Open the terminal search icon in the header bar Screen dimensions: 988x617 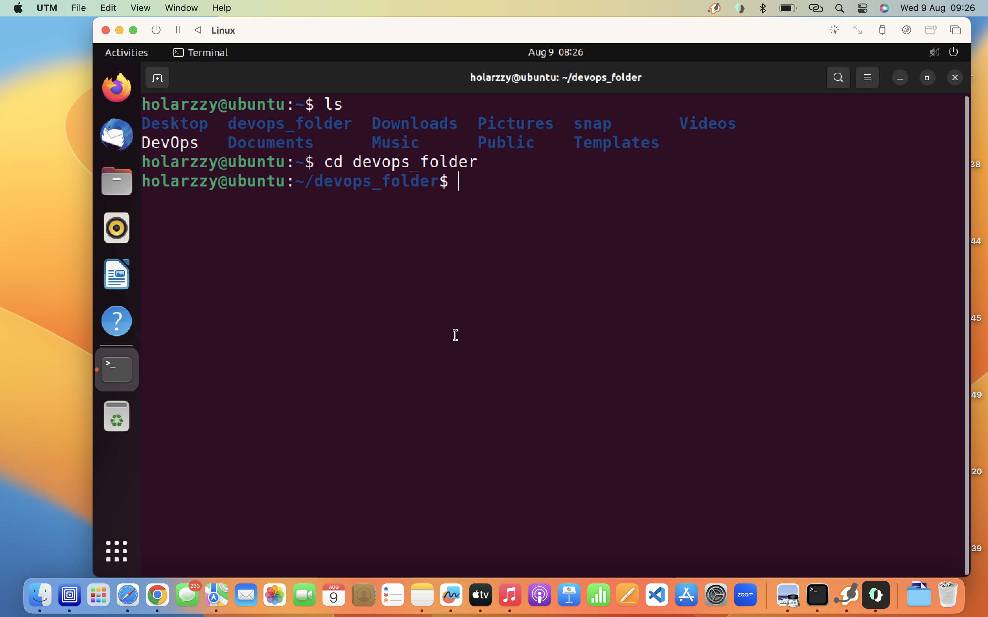click(x=838, y=77)
